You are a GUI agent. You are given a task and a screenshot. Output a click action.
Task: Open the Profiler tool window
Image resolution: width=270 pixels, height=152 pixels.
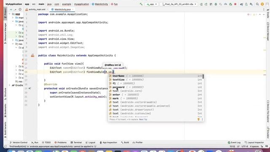[x=138, y=143]
